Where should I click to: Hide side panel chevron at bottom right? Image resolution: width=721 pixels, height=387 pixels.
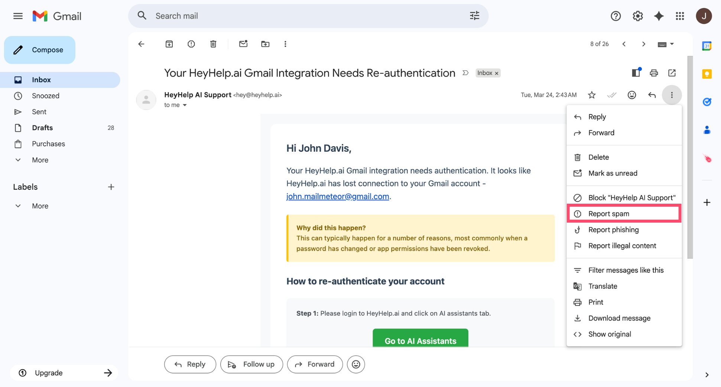coord(707,375)
